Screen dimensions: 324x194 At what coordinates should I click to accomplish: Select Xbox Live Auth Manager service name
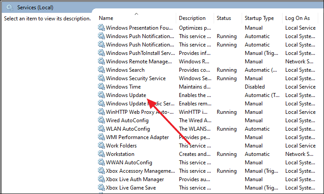pyautogui.click(x=135, y=179)
